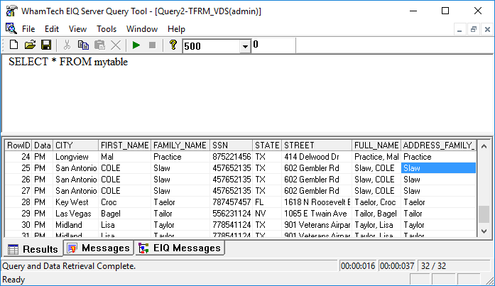Switch to the EIQ Messages tab
Image resolution: width=495 pixels, height=286 pixels.
(x=180, y=248)
